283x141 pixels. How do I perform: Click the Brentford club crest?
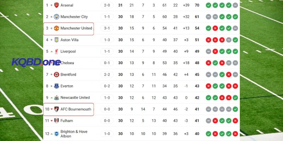coord(56,74)
